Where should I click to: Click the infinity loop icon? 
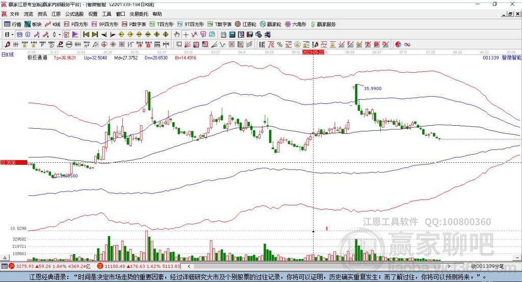pyautogui.click(x=407, y=44)
